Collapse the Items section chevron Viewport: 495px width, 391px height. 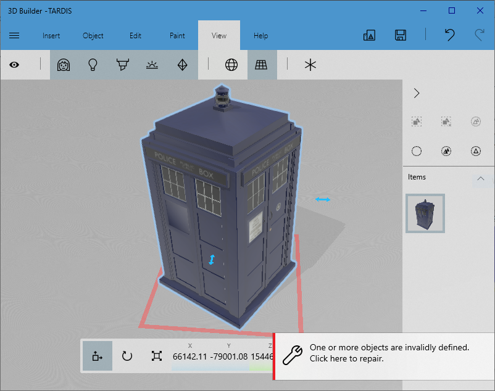click(x=480, y=178)
